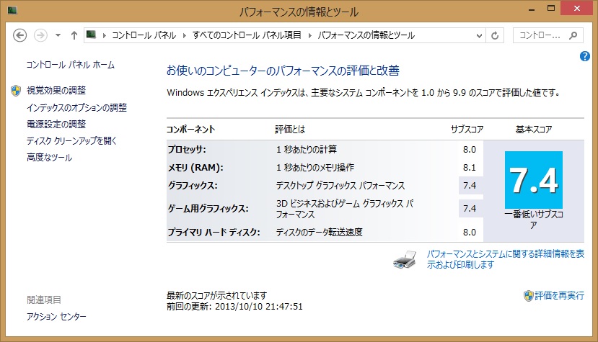Click the 7.4 base score tile
The image size is (598, 342).
(534, 180)
